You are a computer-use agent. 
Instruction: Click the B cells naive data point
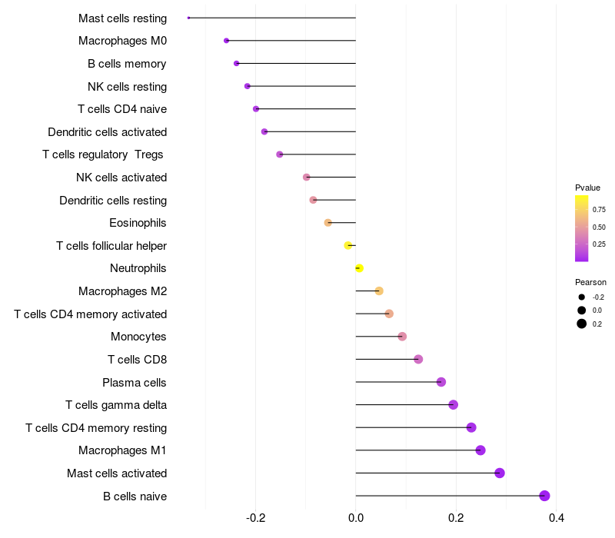[x=544, y=496]
